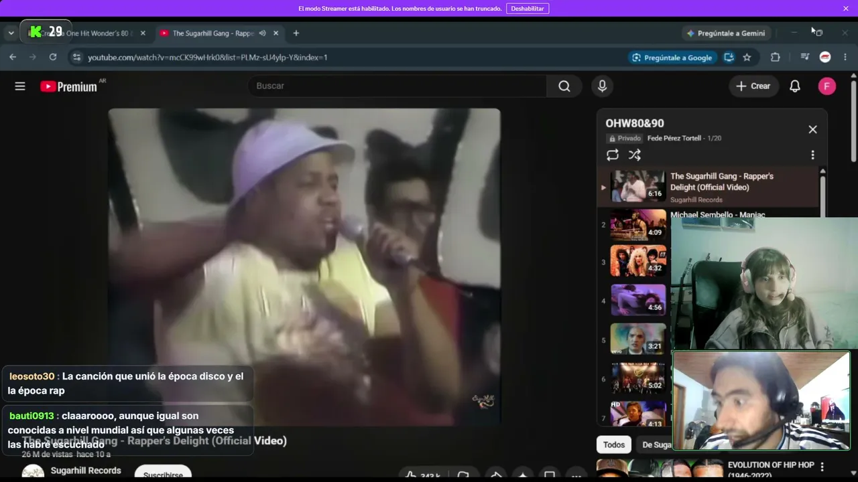Viewport: 858px width, 482px height.
Task: Go to YouTube Premium home logo
Action: [x=69, y=86]
